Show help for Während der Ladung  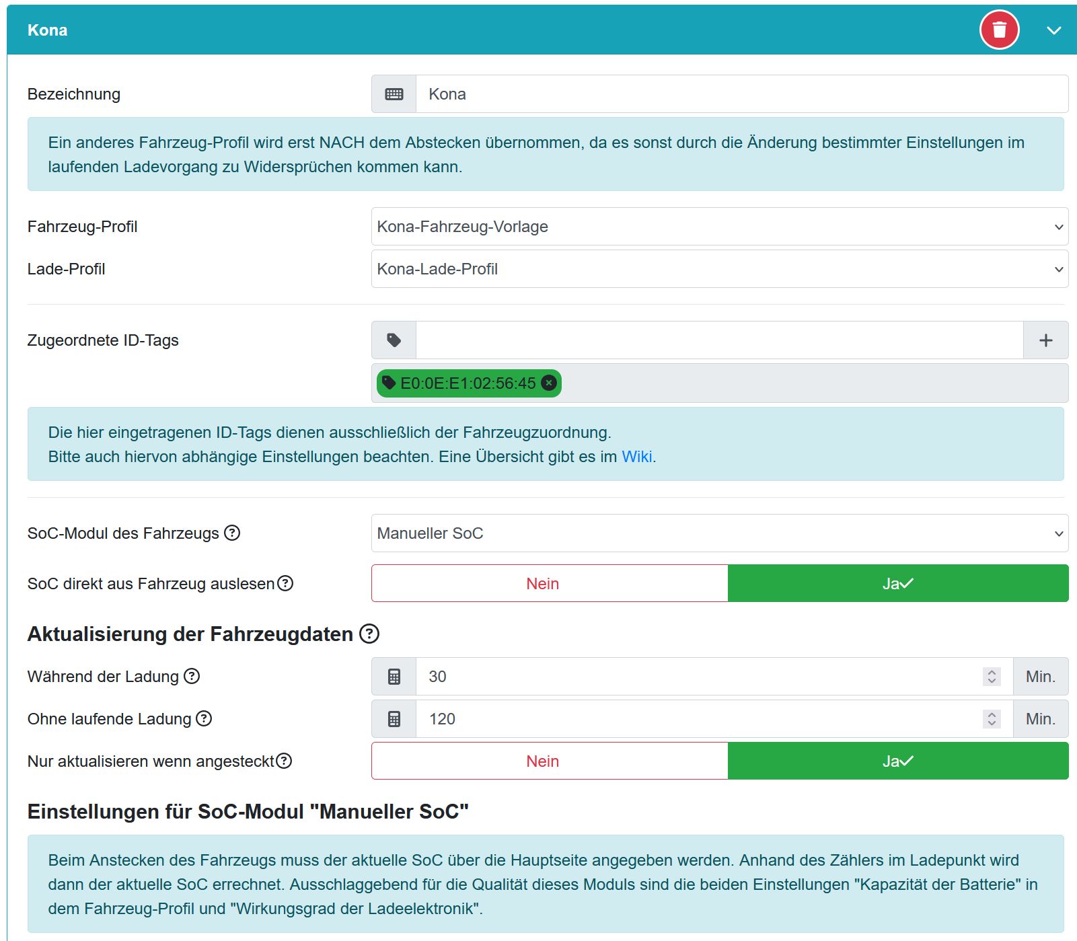pos(192,676)
